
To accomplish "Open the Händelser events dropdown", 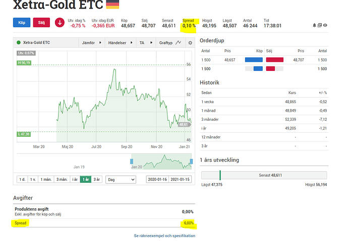I will (121, 43).
